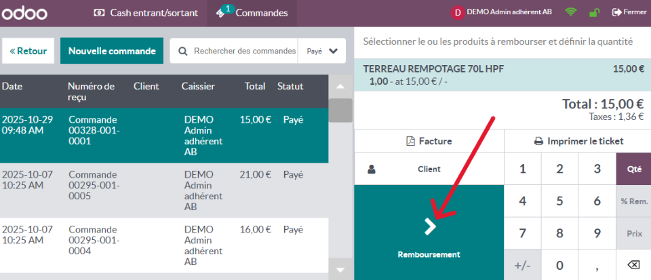The height and width of the screenshot is (280, 651).
Task: Toggle the % Rem. discount mode
Action: [633, 201]
